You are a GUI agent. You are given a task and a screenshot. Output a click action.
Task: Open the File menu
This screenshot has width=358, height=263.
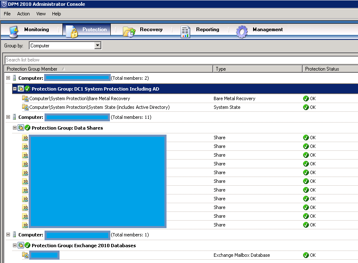[7, 14]
